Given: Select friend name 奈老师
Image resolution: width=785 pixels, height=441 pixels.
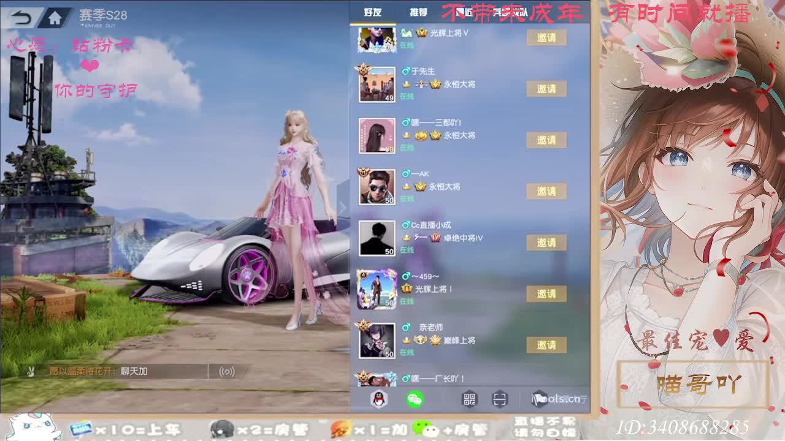Looking at the screenshot, I should coord(431,328).
